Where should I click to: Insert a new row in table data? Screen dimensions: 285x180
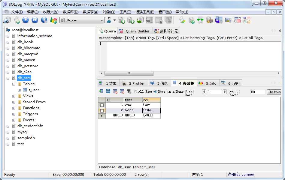coord(101,91)
